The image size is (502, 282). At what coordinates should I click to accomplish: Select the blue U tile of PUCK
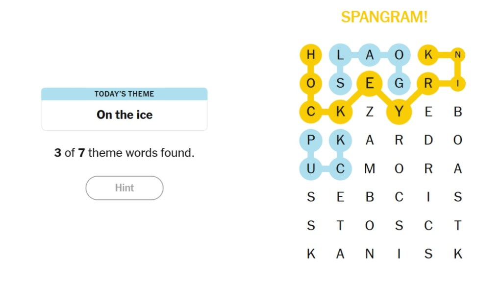click(x=310, y=168)
